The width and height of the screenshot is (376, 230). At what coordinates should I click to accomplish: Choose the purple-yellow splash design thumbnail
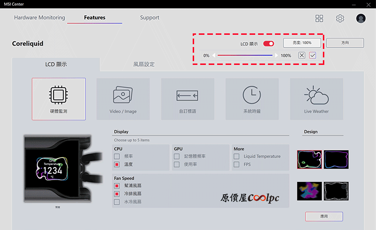309,191
